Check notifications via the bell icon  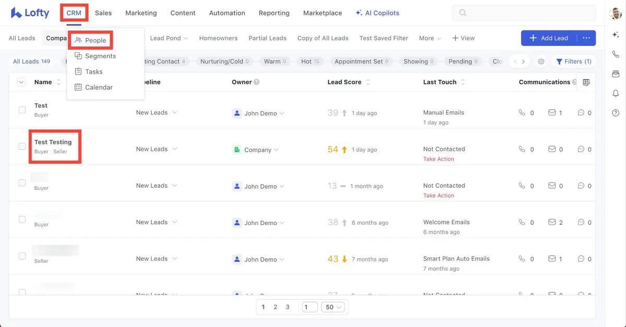(x=615, y=93)
